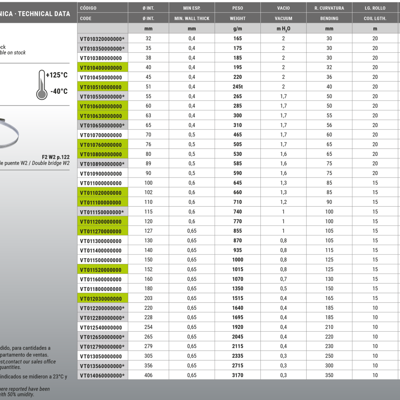Click the highlighted code VT011520000000
Screen dimensions: 400x400
pyautogui.click(x=101, y=270)
